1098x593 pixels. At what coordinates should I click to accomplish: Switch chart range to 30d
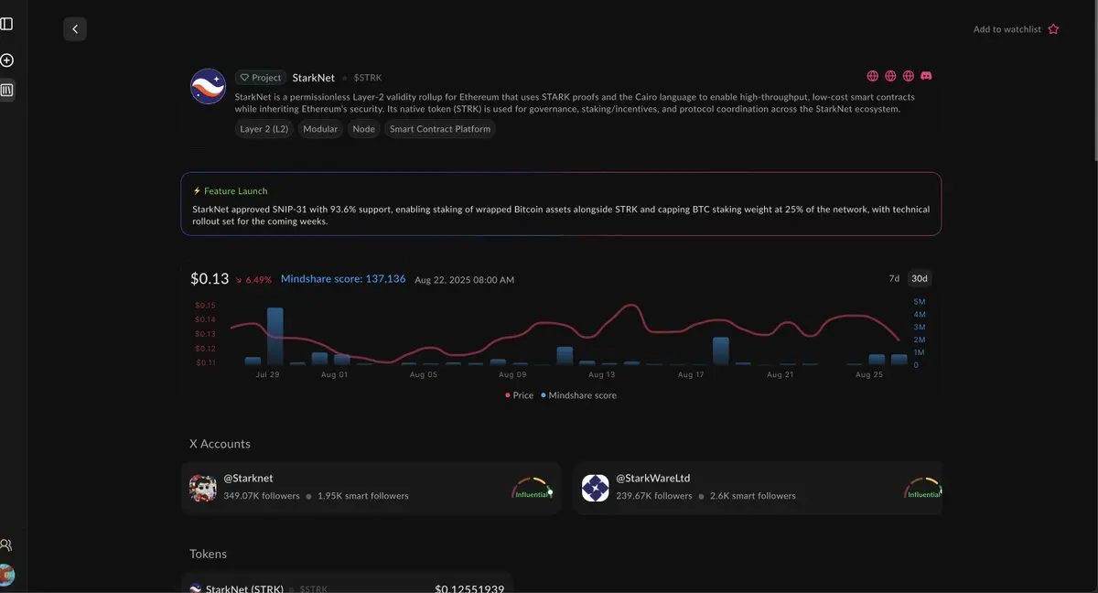[920, 278]
